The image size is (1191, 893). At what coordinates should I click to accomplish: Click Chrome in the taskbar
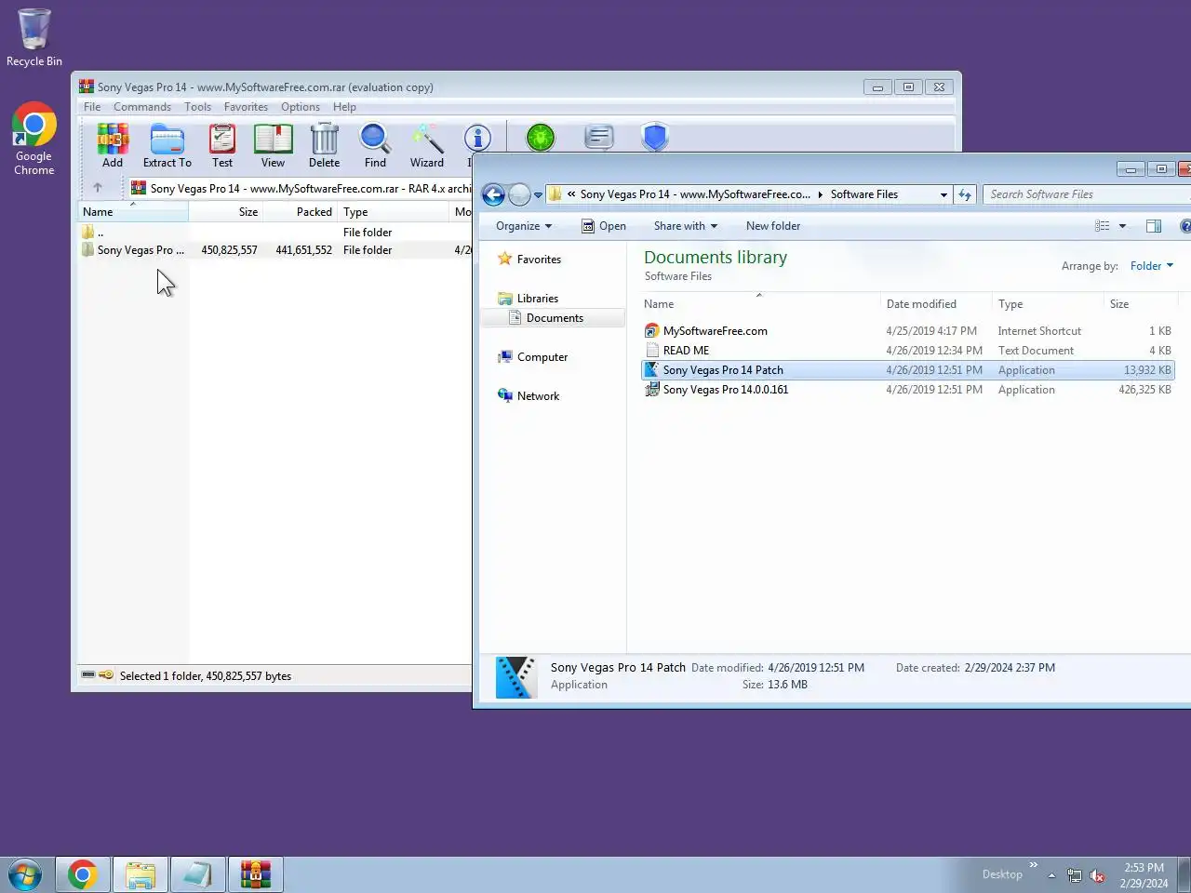click(x=83, y=875)
